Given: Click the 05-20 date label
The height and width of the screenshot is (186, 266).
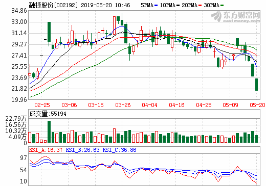Looking at the screenshot, I should click(257, 105).
